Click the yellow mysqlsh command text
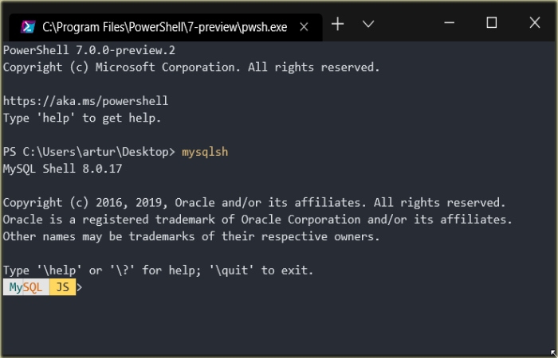Viewport: 558px width, 358px height. tap(205, 152)
